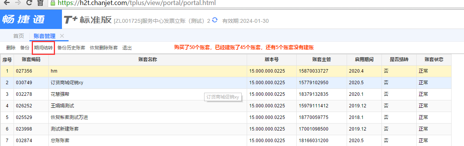Click the 畅捷通 logo

coord(24,19)
